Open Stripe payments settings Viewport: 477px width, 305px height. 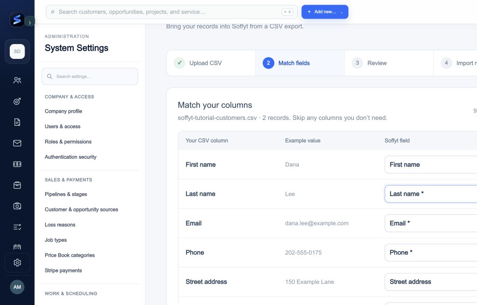(x=63, y=270)
